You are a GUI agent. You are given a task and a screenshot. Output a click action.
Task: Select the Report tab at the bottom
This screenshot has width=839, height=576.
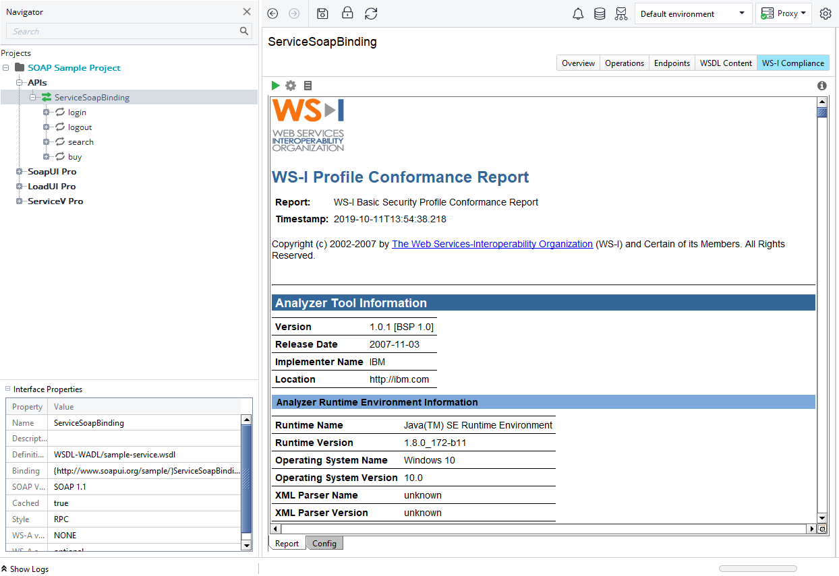coord(287,544)
